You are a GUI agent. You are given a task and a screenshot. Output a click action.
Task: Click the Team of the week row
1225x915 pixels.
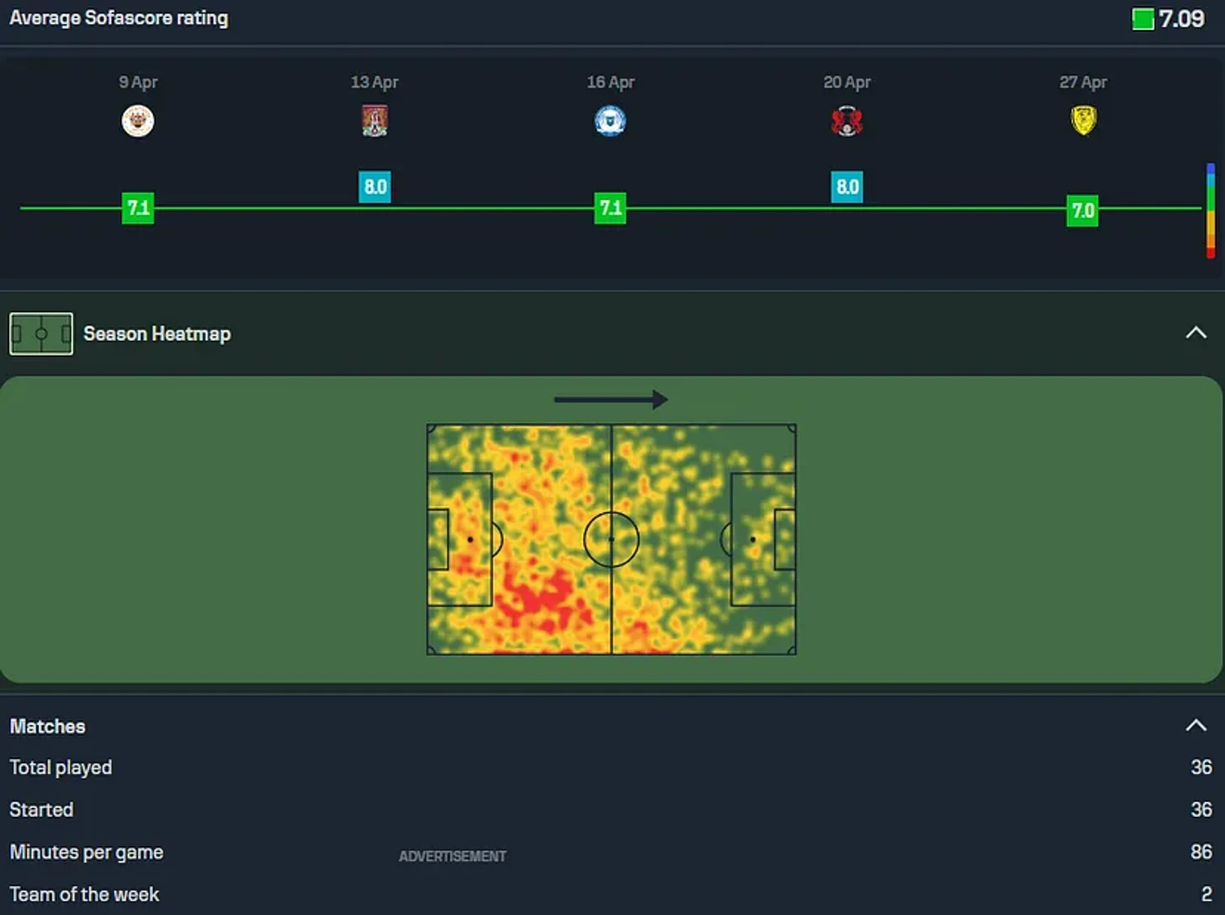(x=84, y=894)
